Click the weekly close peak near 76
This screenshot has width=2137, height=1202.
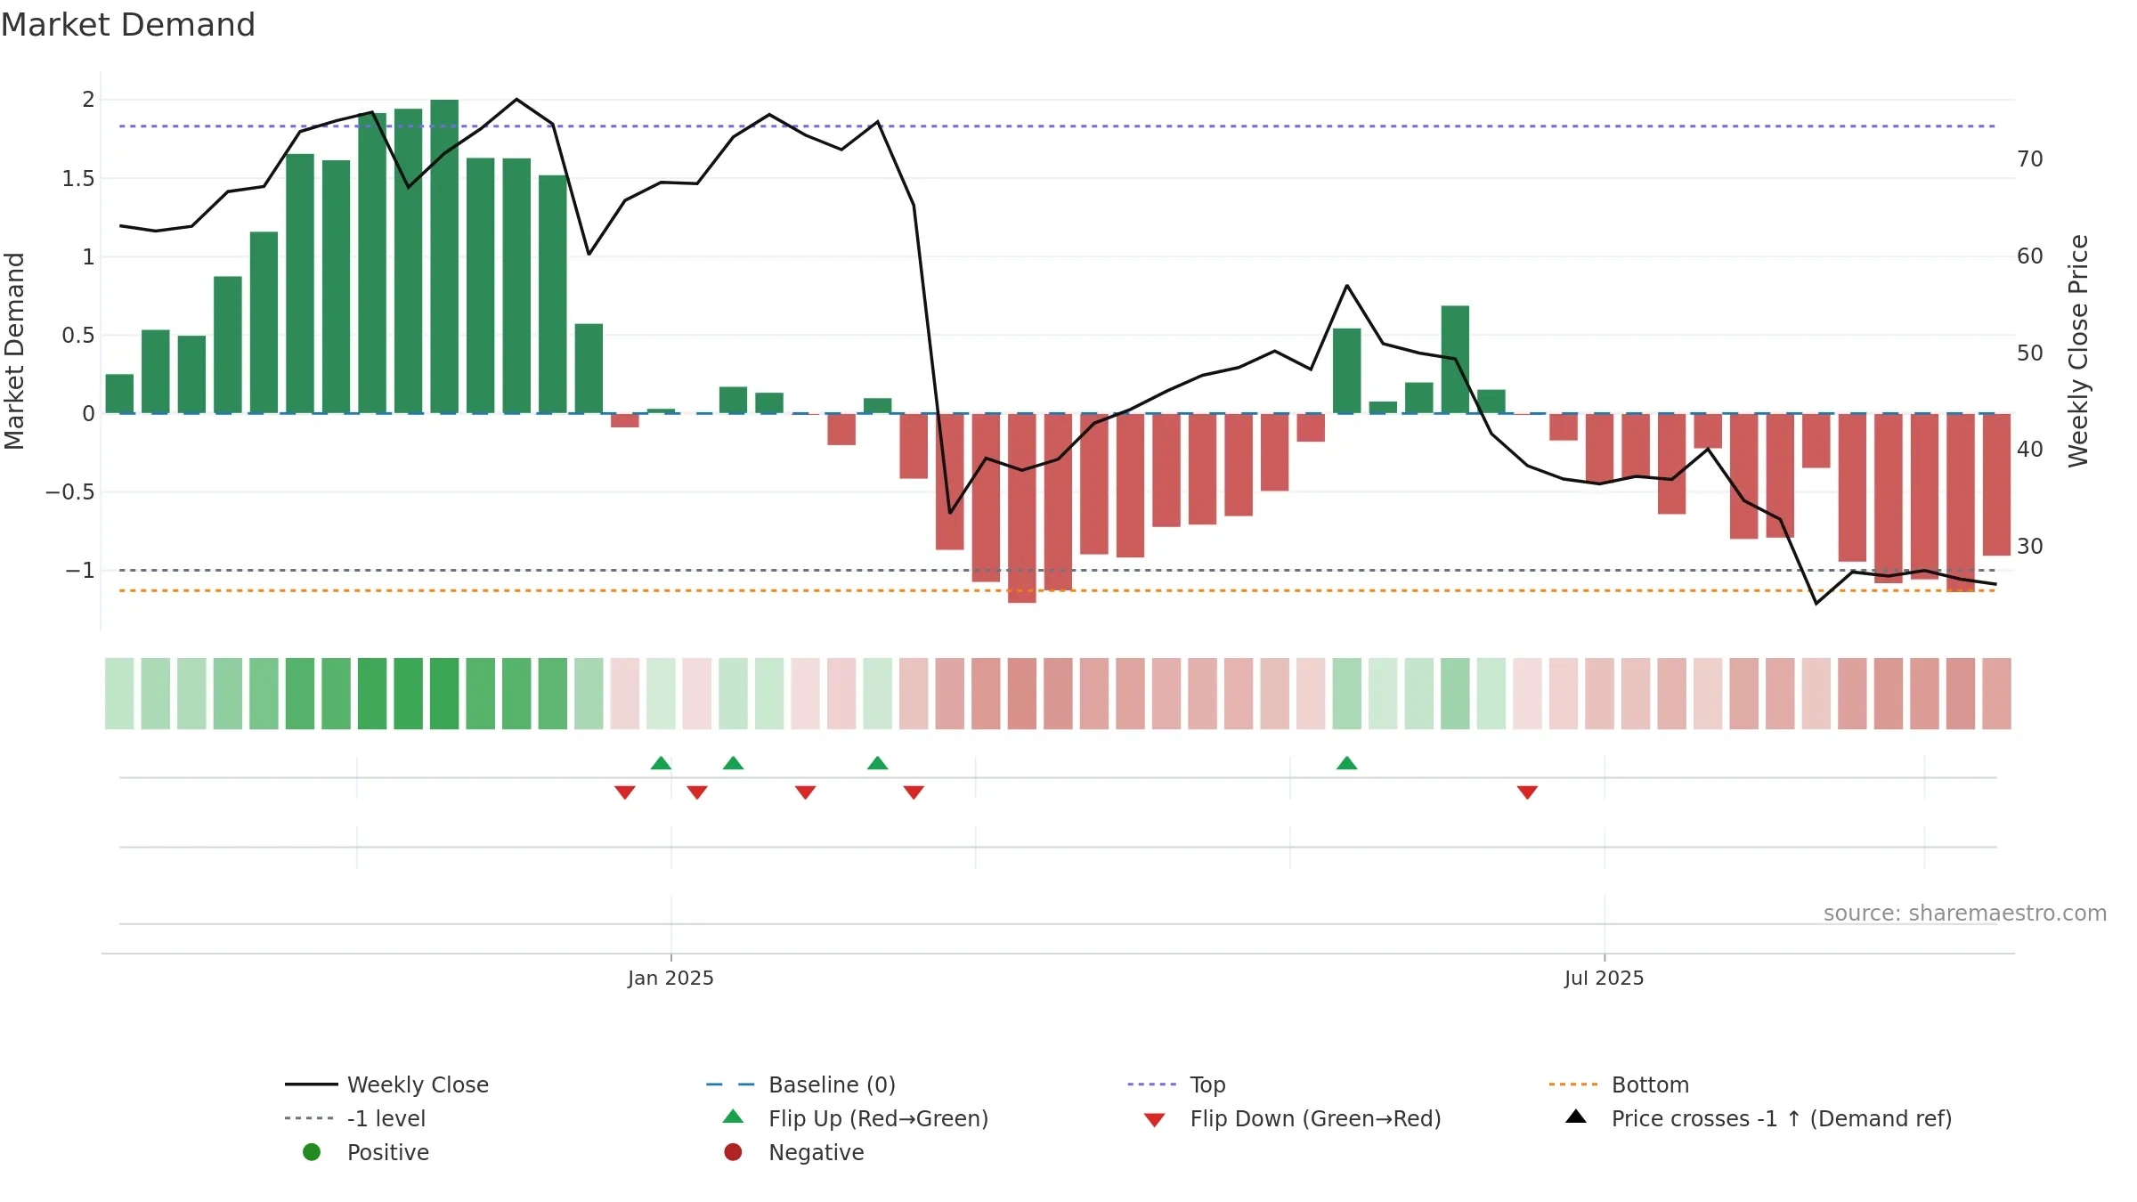[x=516, y=99]
